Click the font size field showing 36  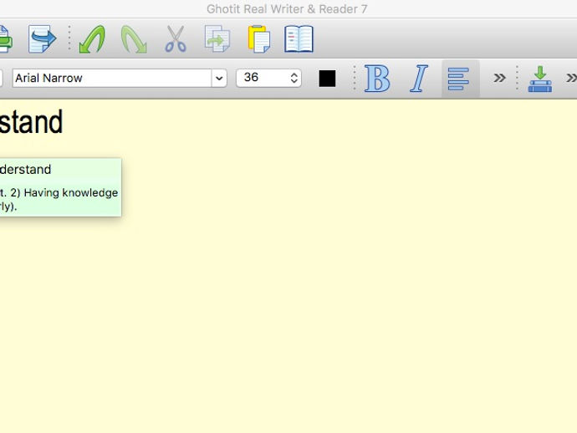pyautogui.click(x=268, y=78)
